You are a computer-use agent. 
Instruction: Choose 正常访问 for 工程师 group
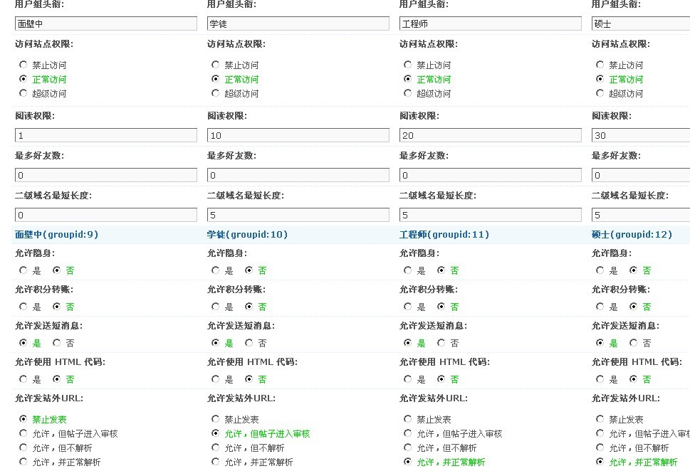[407, 79]
